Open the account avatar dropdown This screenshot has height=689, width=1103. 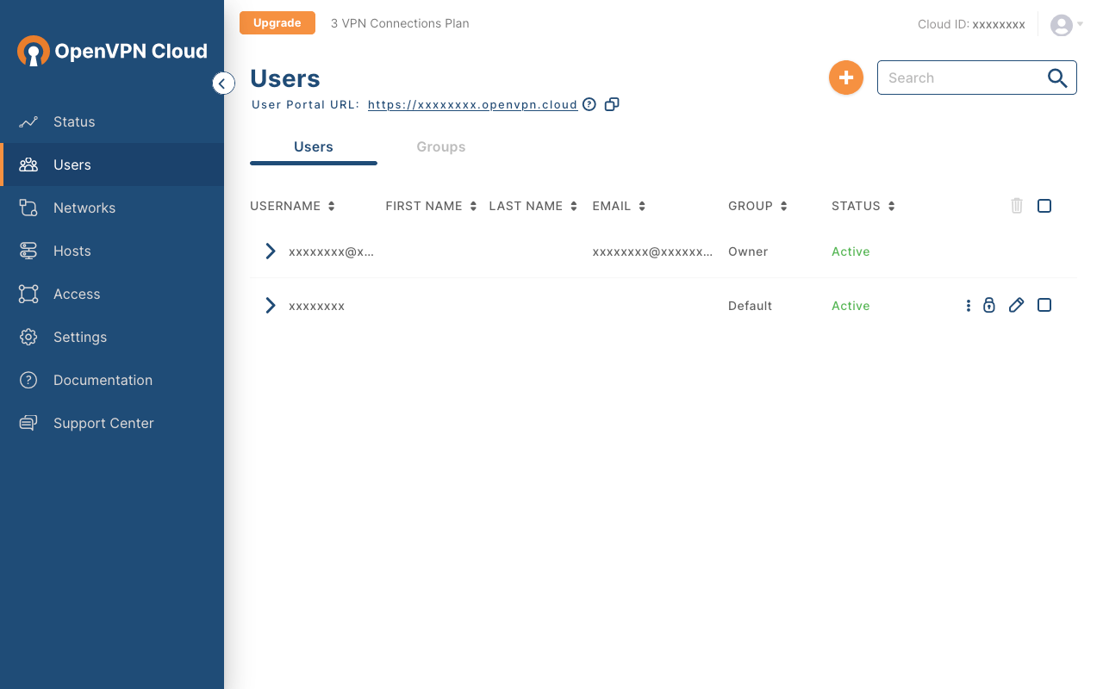tap(1066, 25)
